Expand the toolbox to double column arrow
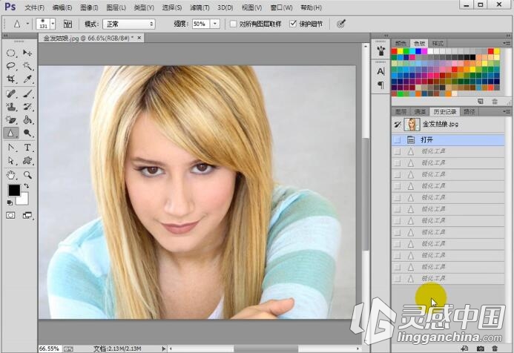The height and width of the screenshot is (353, 514). pos(5,36)
